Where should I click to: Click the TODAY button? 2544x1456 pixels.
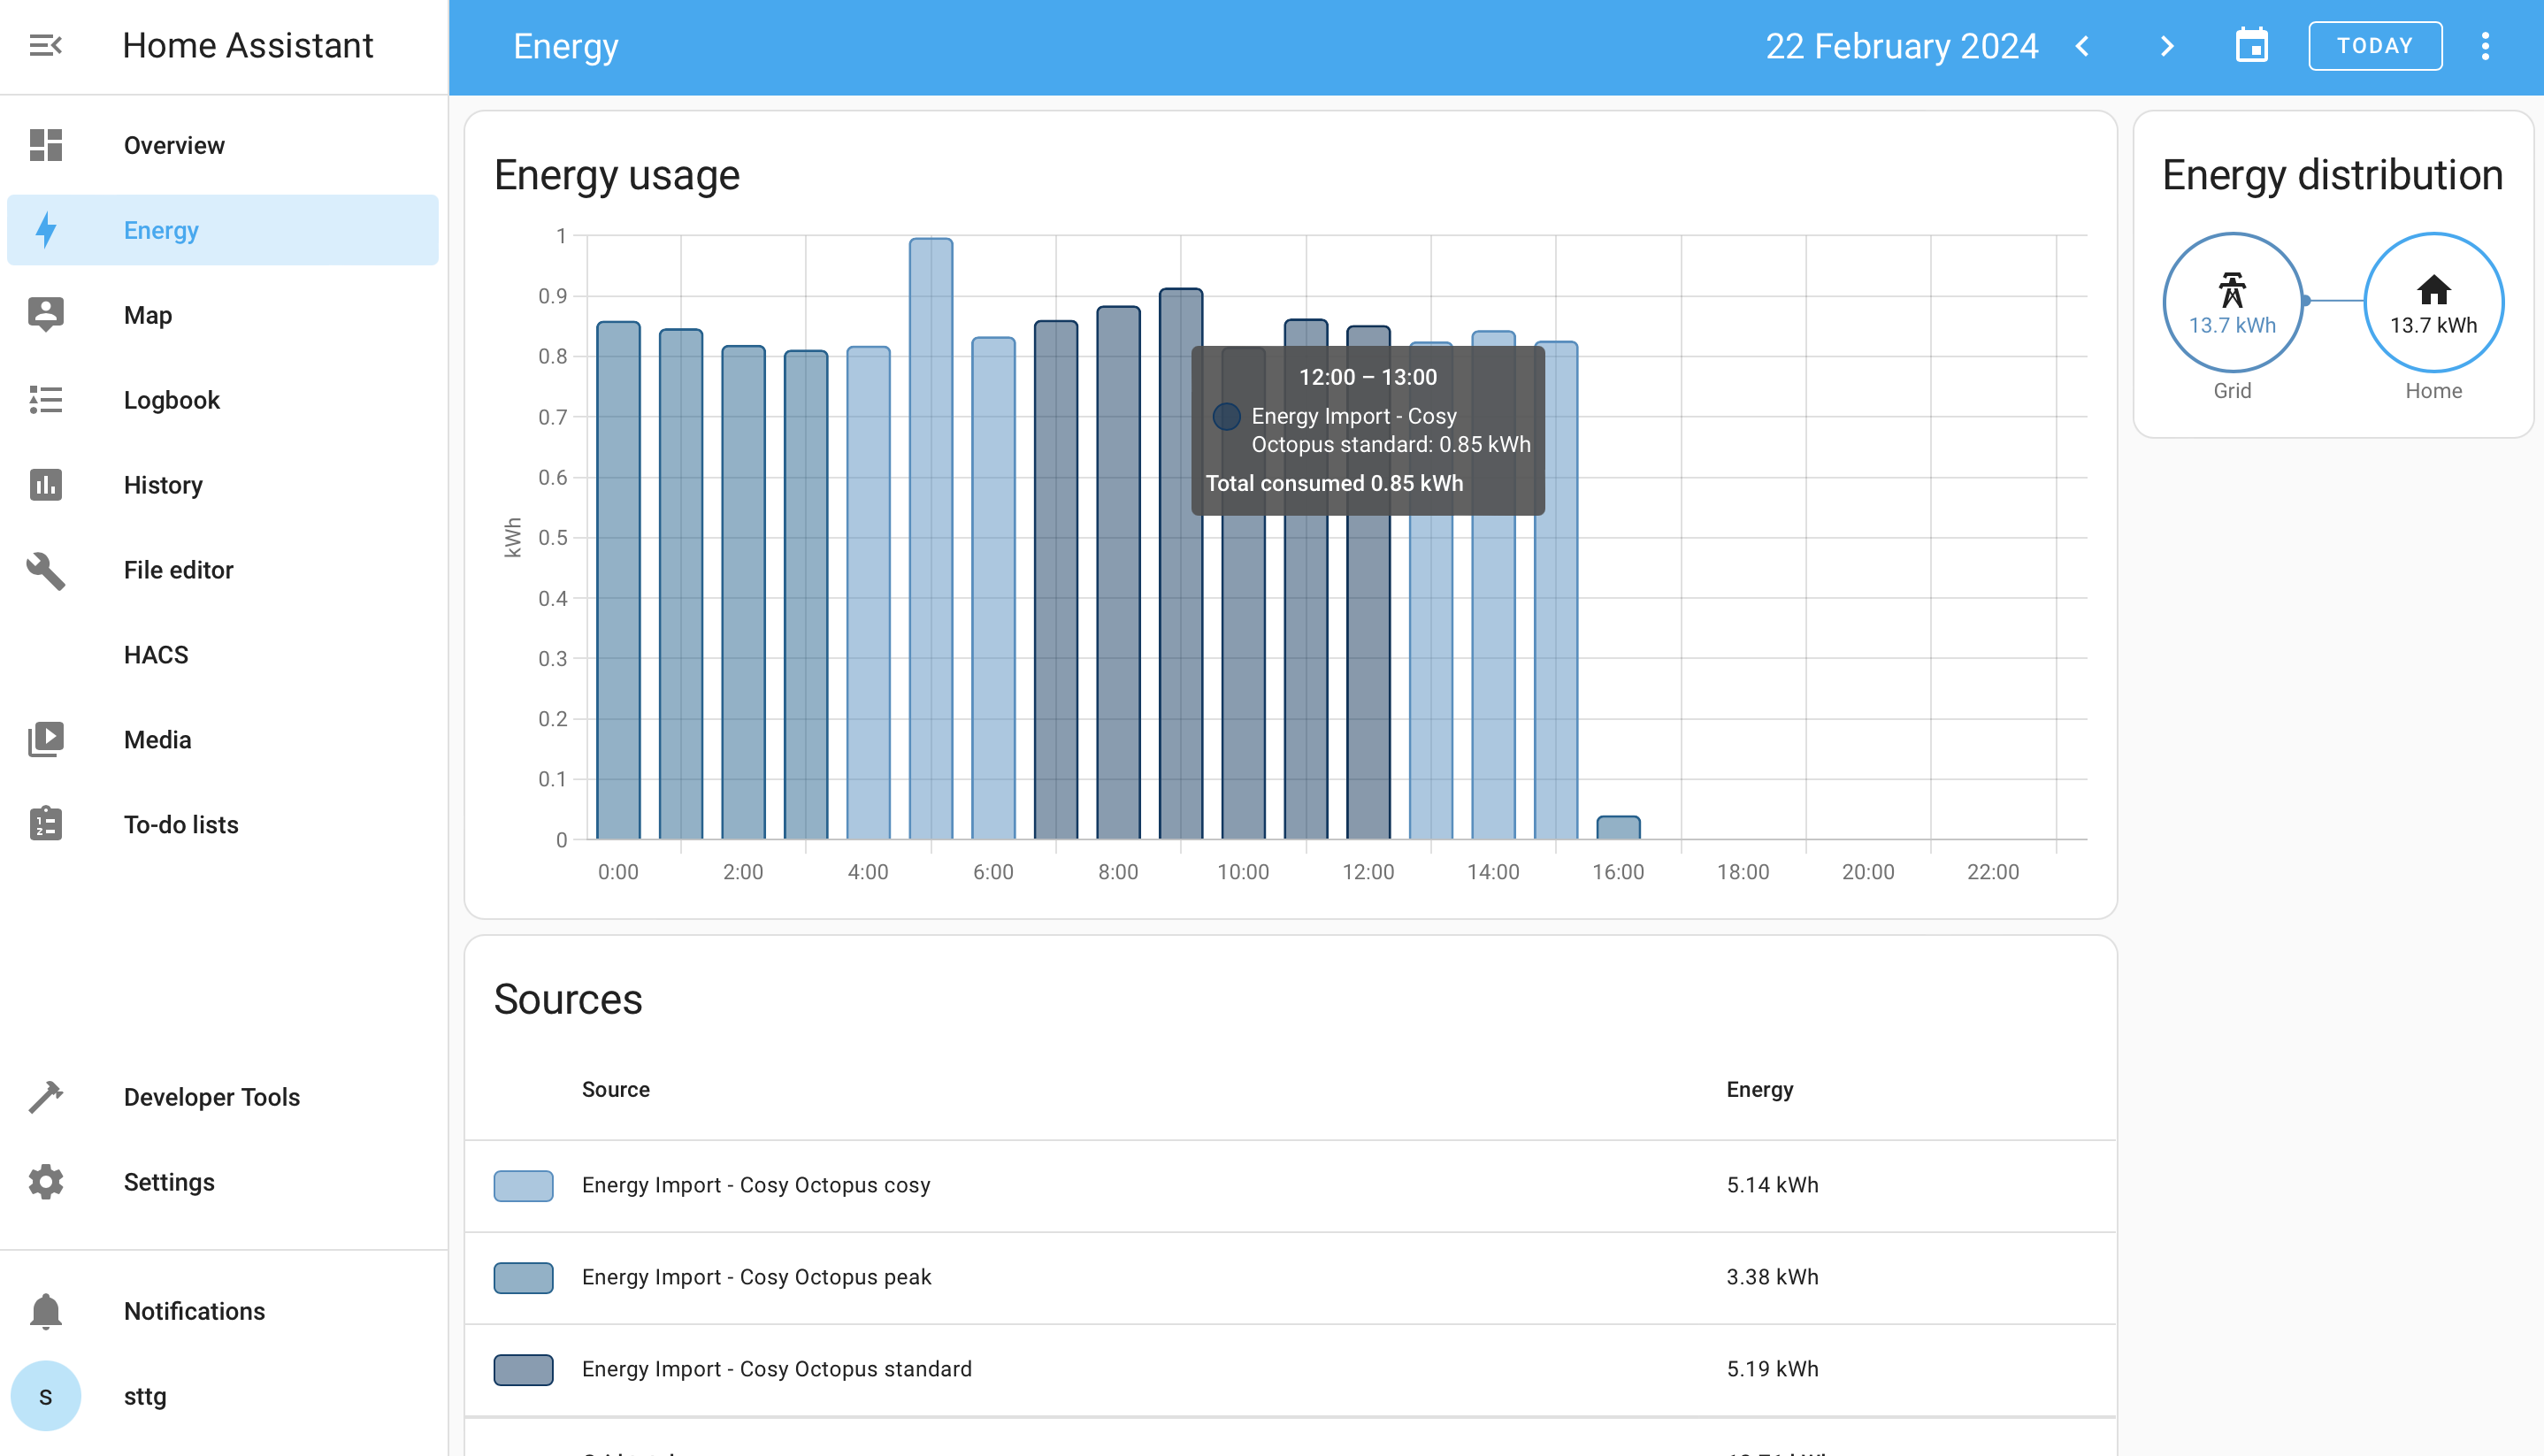pyautogui.click(x=2375, y=45)
